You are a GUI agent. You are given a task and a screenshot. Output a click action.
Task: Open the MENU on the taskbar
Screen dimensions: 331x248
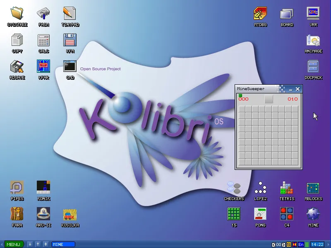pyautogui.click(x=14, y=244)
